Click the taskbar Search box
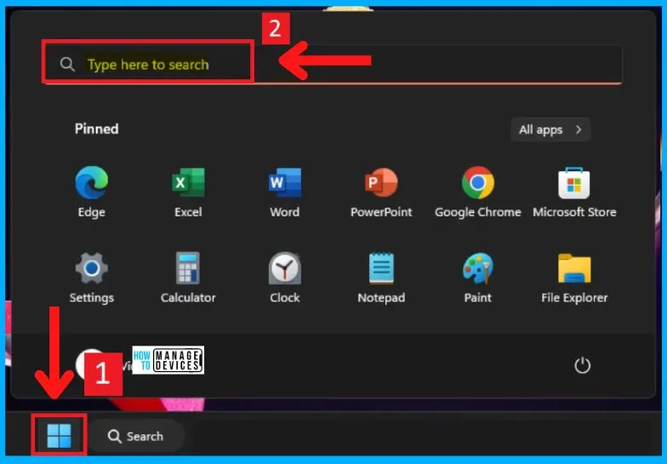Image resolution: width=667 pixels, height=464 pixels. point(136,436)
